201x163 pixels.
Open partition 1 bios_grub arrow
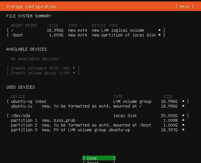[x=184, y=120]
